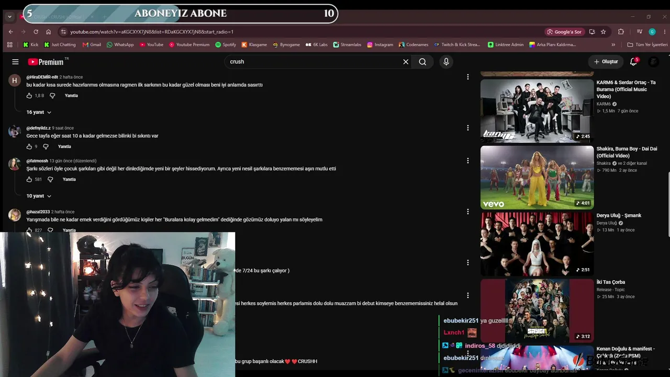Open the install app icon in address bar
Viewport: 670px width, 377px height.
[592, 31]
